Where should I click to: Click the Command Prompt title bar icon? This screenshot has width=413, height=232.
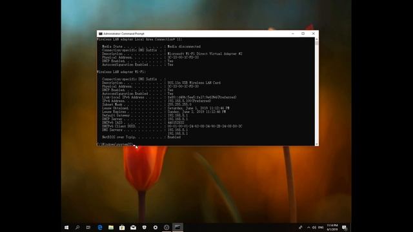(x=101, y=34)
